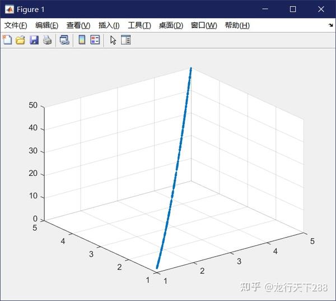Dock the figure using corner arrow
The image size is (336, 301).
(330, 25)
